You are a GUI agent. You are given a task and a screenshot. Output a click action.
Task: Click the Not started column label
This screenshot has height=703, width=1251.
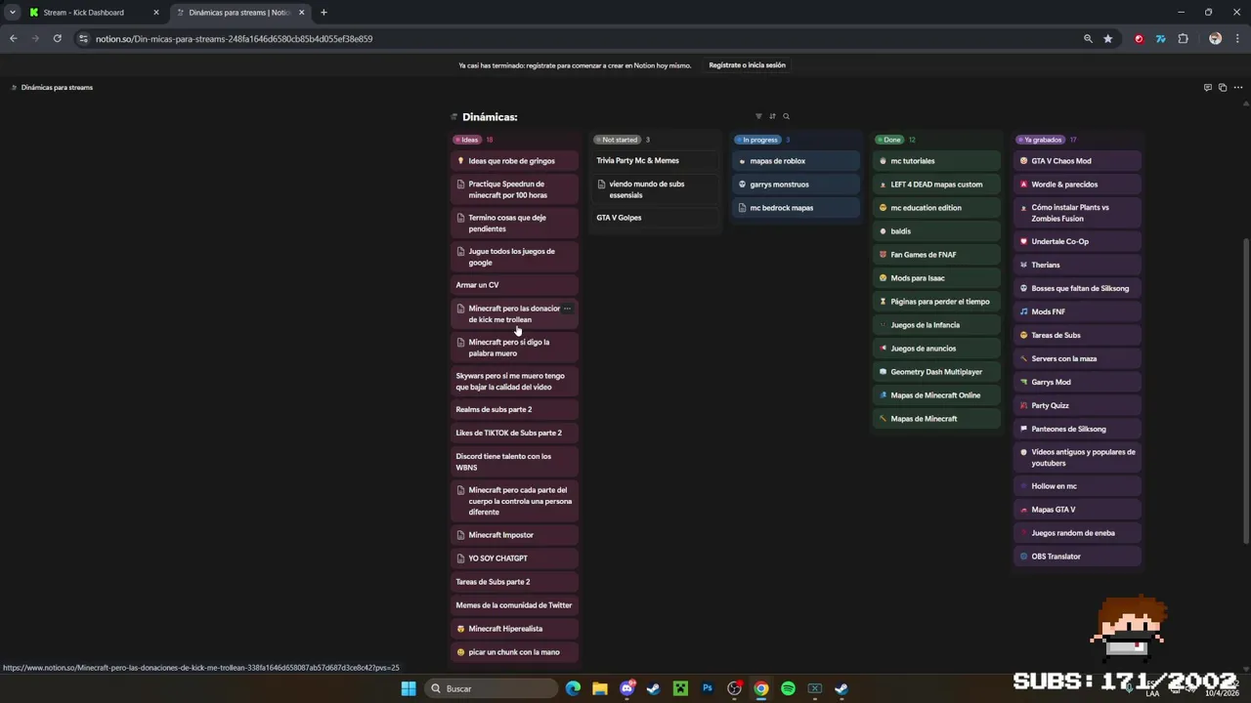617,140
